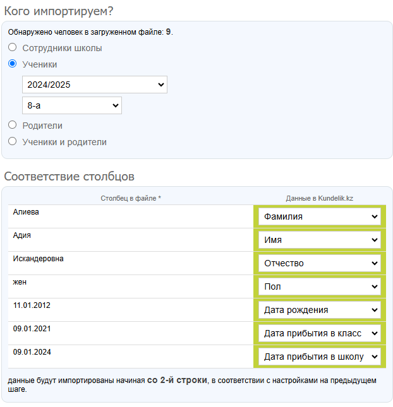This screenshot has width=393, height=407.
Task: Select the Сотрудники школы radio option
Action: (x=13, y=47)
